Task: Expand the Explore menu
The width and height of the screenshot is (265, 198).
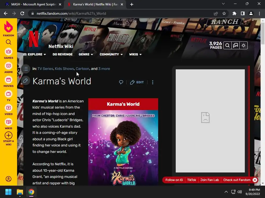Action: [34, 54]
